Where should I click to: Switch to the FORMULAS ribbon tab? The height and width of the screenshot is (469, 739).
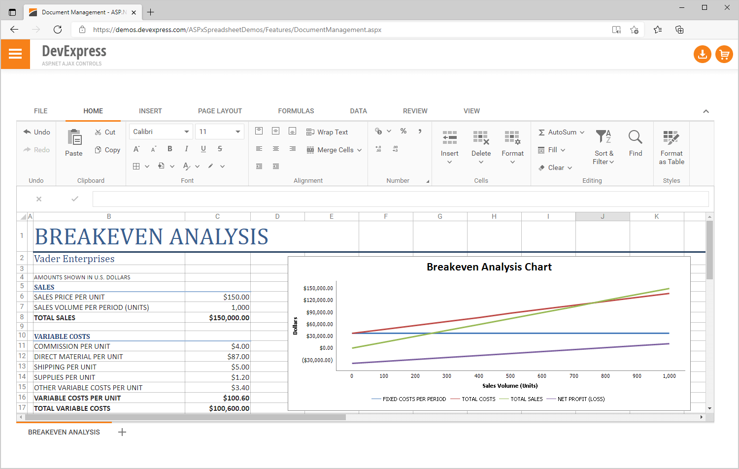coord(296,111)
